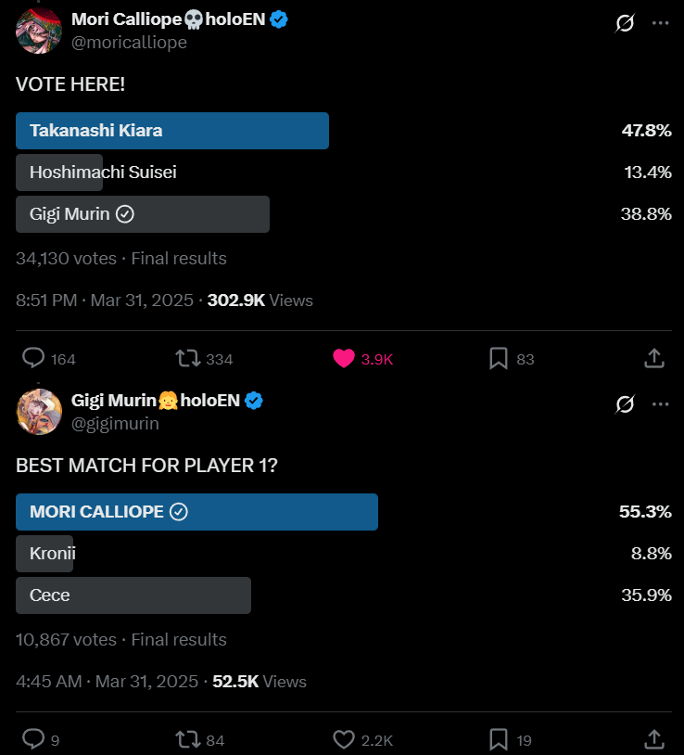Image resolution: width=684 pixels, height=755 pixels.
Task: Repost Gigi Murin's poll tweet
Action: 187,739
